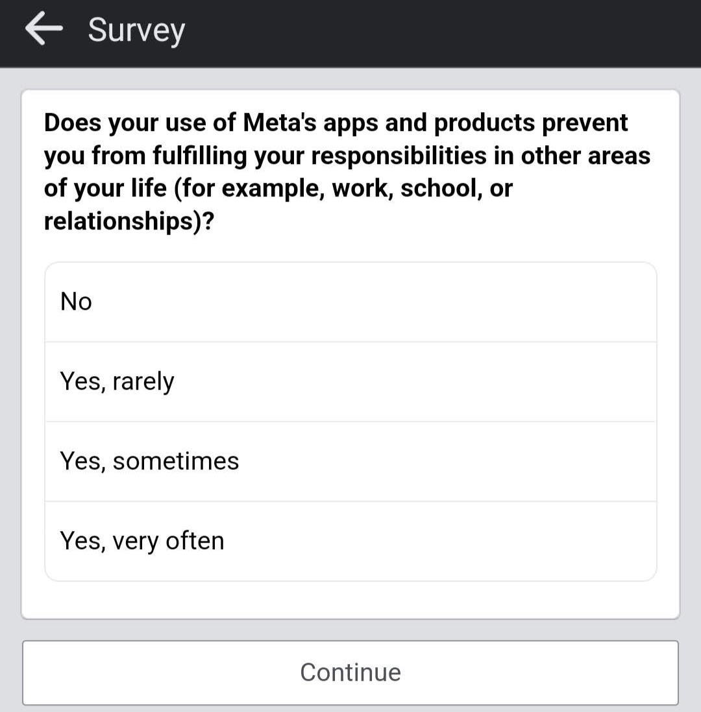701x712 pixels.
Task: Pick the "Yes, sometimes" answer
Action: (x=350, y=462)
